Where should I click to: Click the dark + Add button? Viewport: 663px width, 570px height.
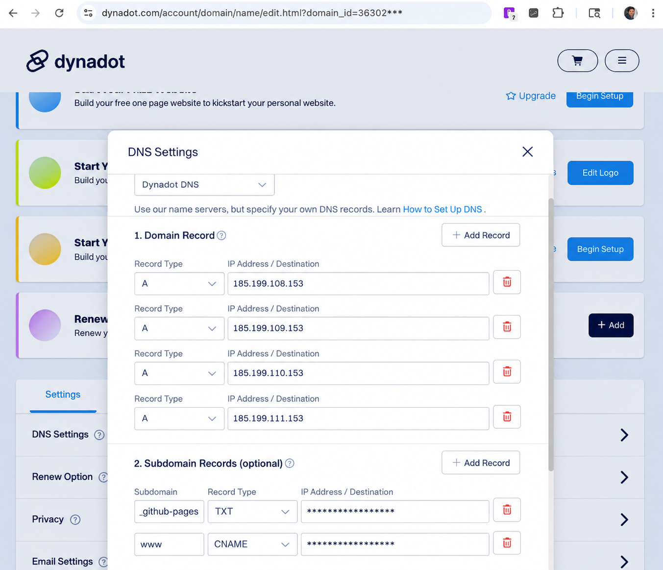pos(611,325)
